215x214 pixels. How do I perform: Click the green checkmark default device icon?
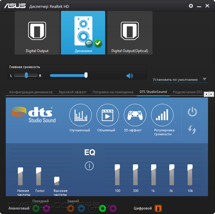pos(98,43)
